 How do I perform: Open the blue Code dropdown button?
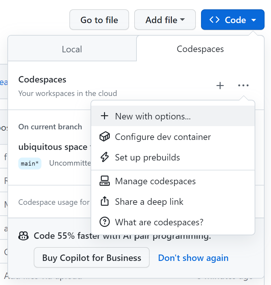(x=232, y=20)
